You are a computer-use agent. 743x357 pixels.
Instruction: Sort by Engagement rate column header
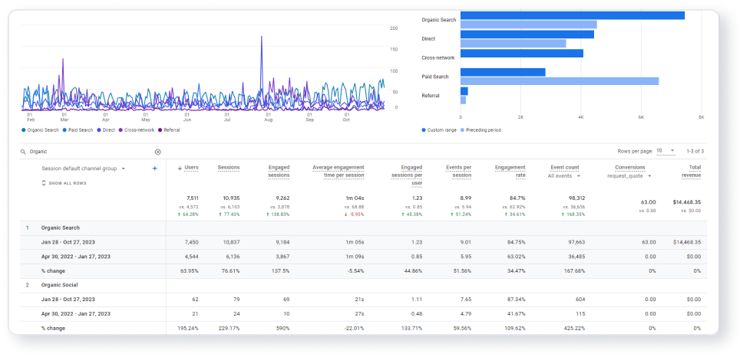510,171
